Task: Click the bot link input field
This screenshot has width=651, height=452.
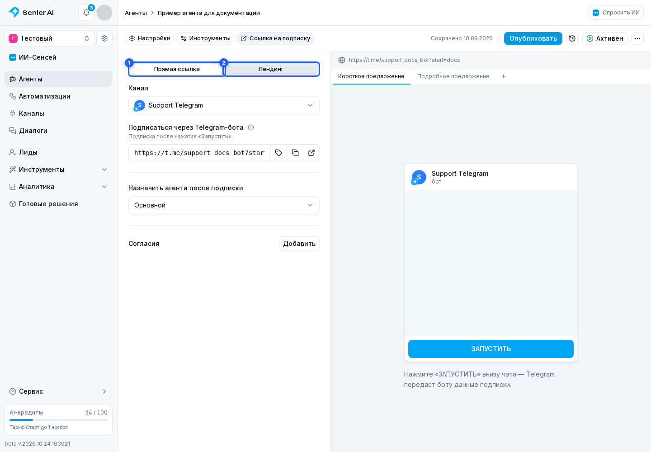Action: click(199, 153)
